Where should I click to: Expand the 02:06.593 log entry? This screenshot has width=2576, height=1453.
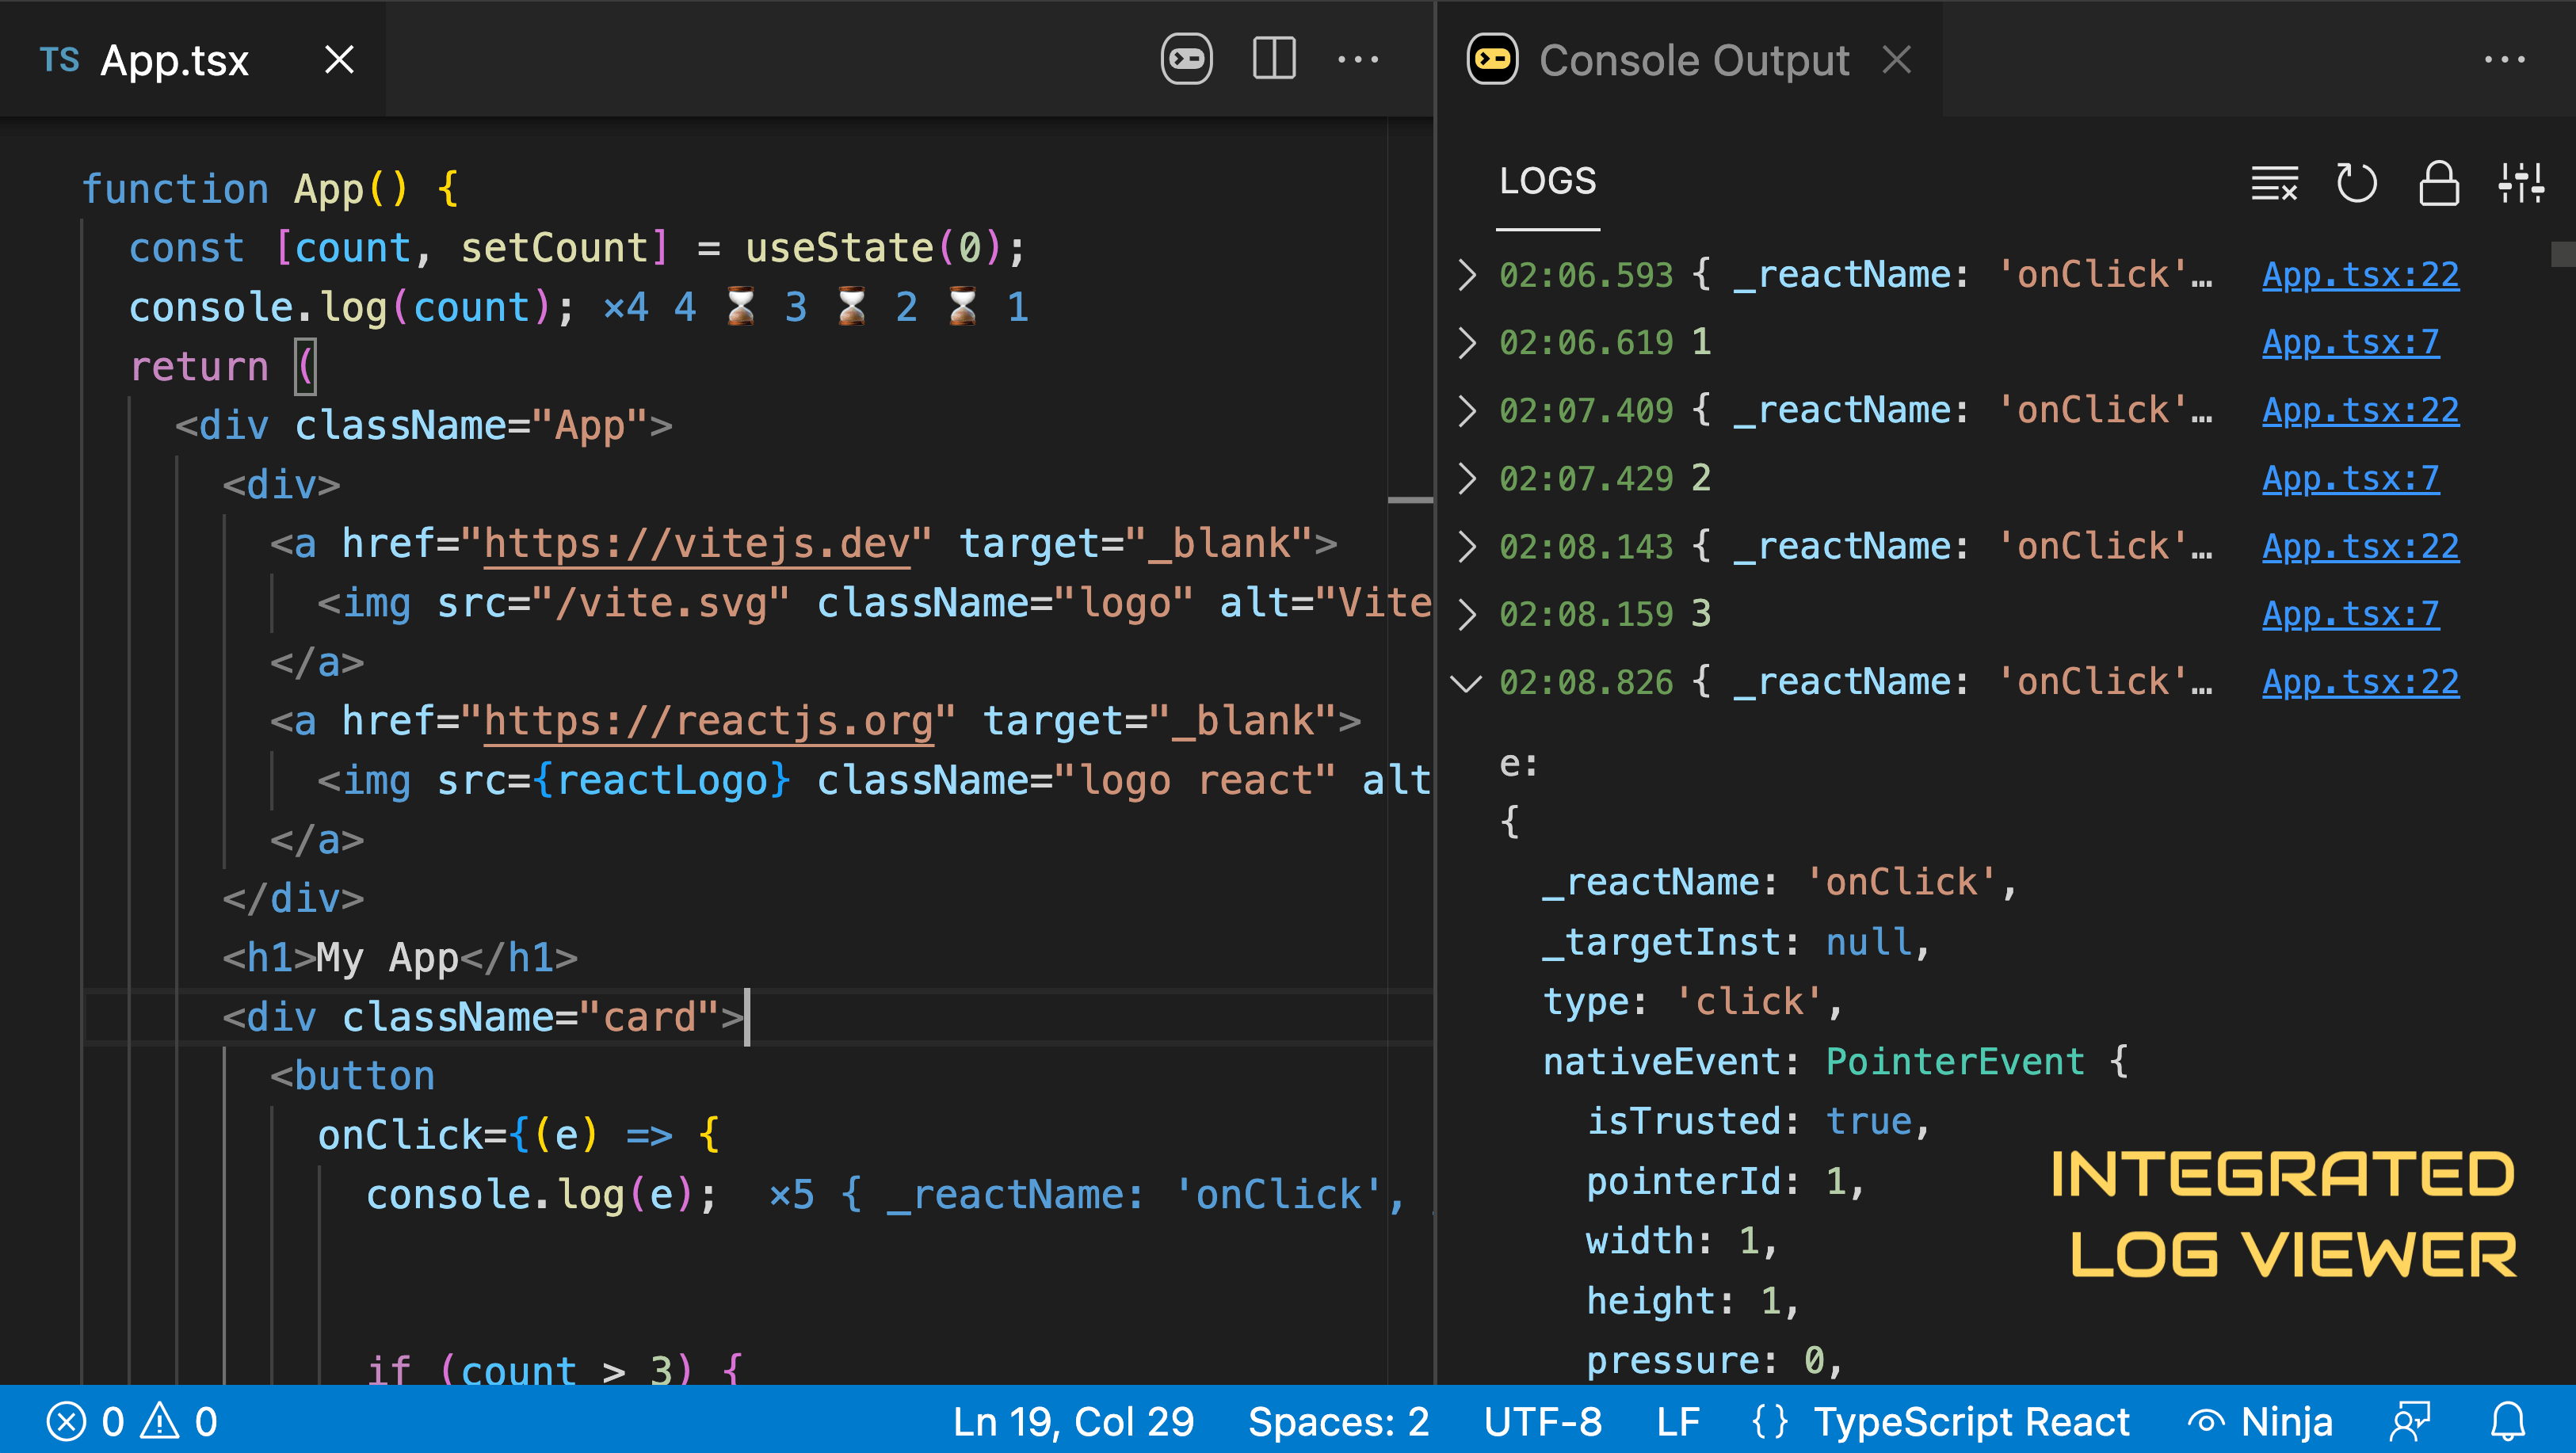click(x=1466, y=274)
